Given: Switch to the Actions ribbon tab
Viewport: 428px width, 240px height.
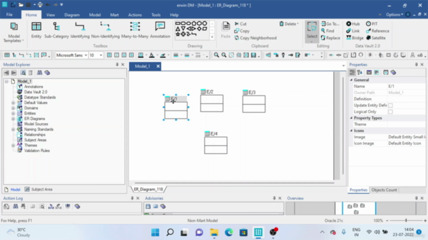Looking at the screenshot, I should 135,15.
